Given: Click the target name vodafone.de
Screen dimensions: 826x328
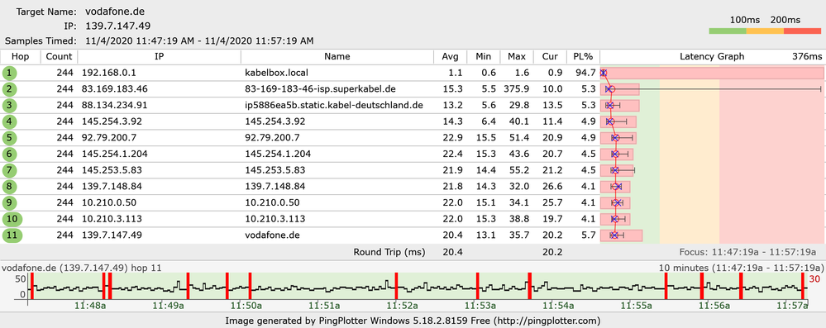Looking at the screenshot, I should (116, 12).
